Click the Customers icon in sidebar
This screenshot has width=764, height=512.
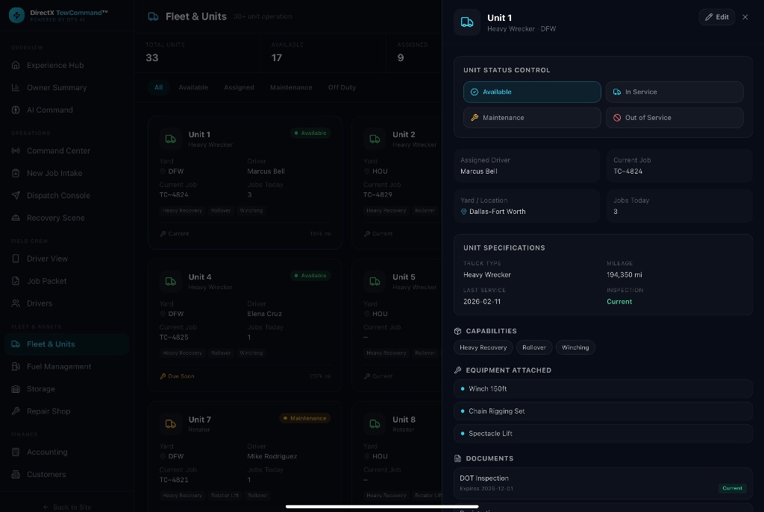[16, 475]
